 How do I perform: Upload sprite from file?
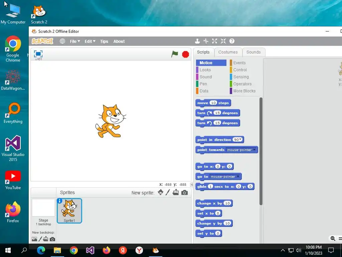click(176, 192)
